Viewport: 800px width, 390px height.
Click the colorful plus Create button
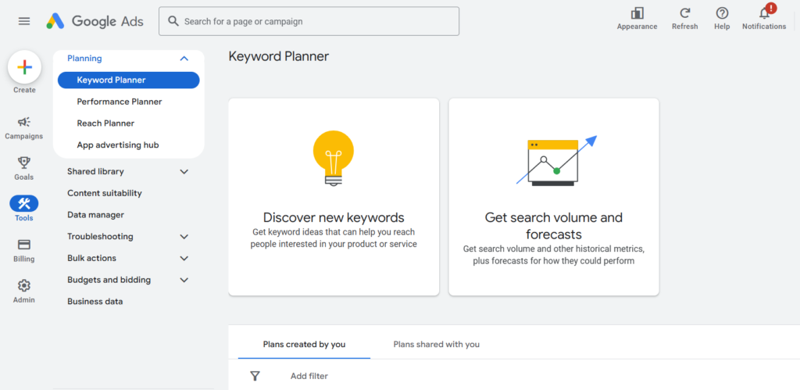pos(24,67)
